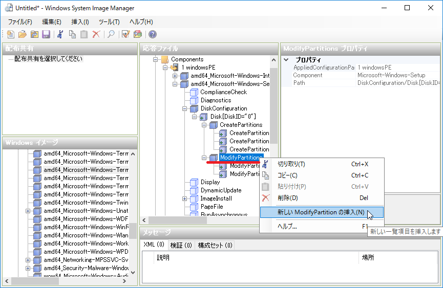Switch to the 検証 (0) tab
443x288 pixels.
click(x=181, y=245)
